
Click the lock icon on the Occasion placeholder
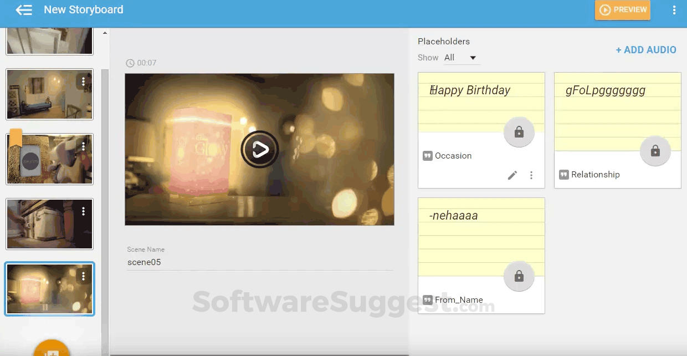[x=519, y=132]
